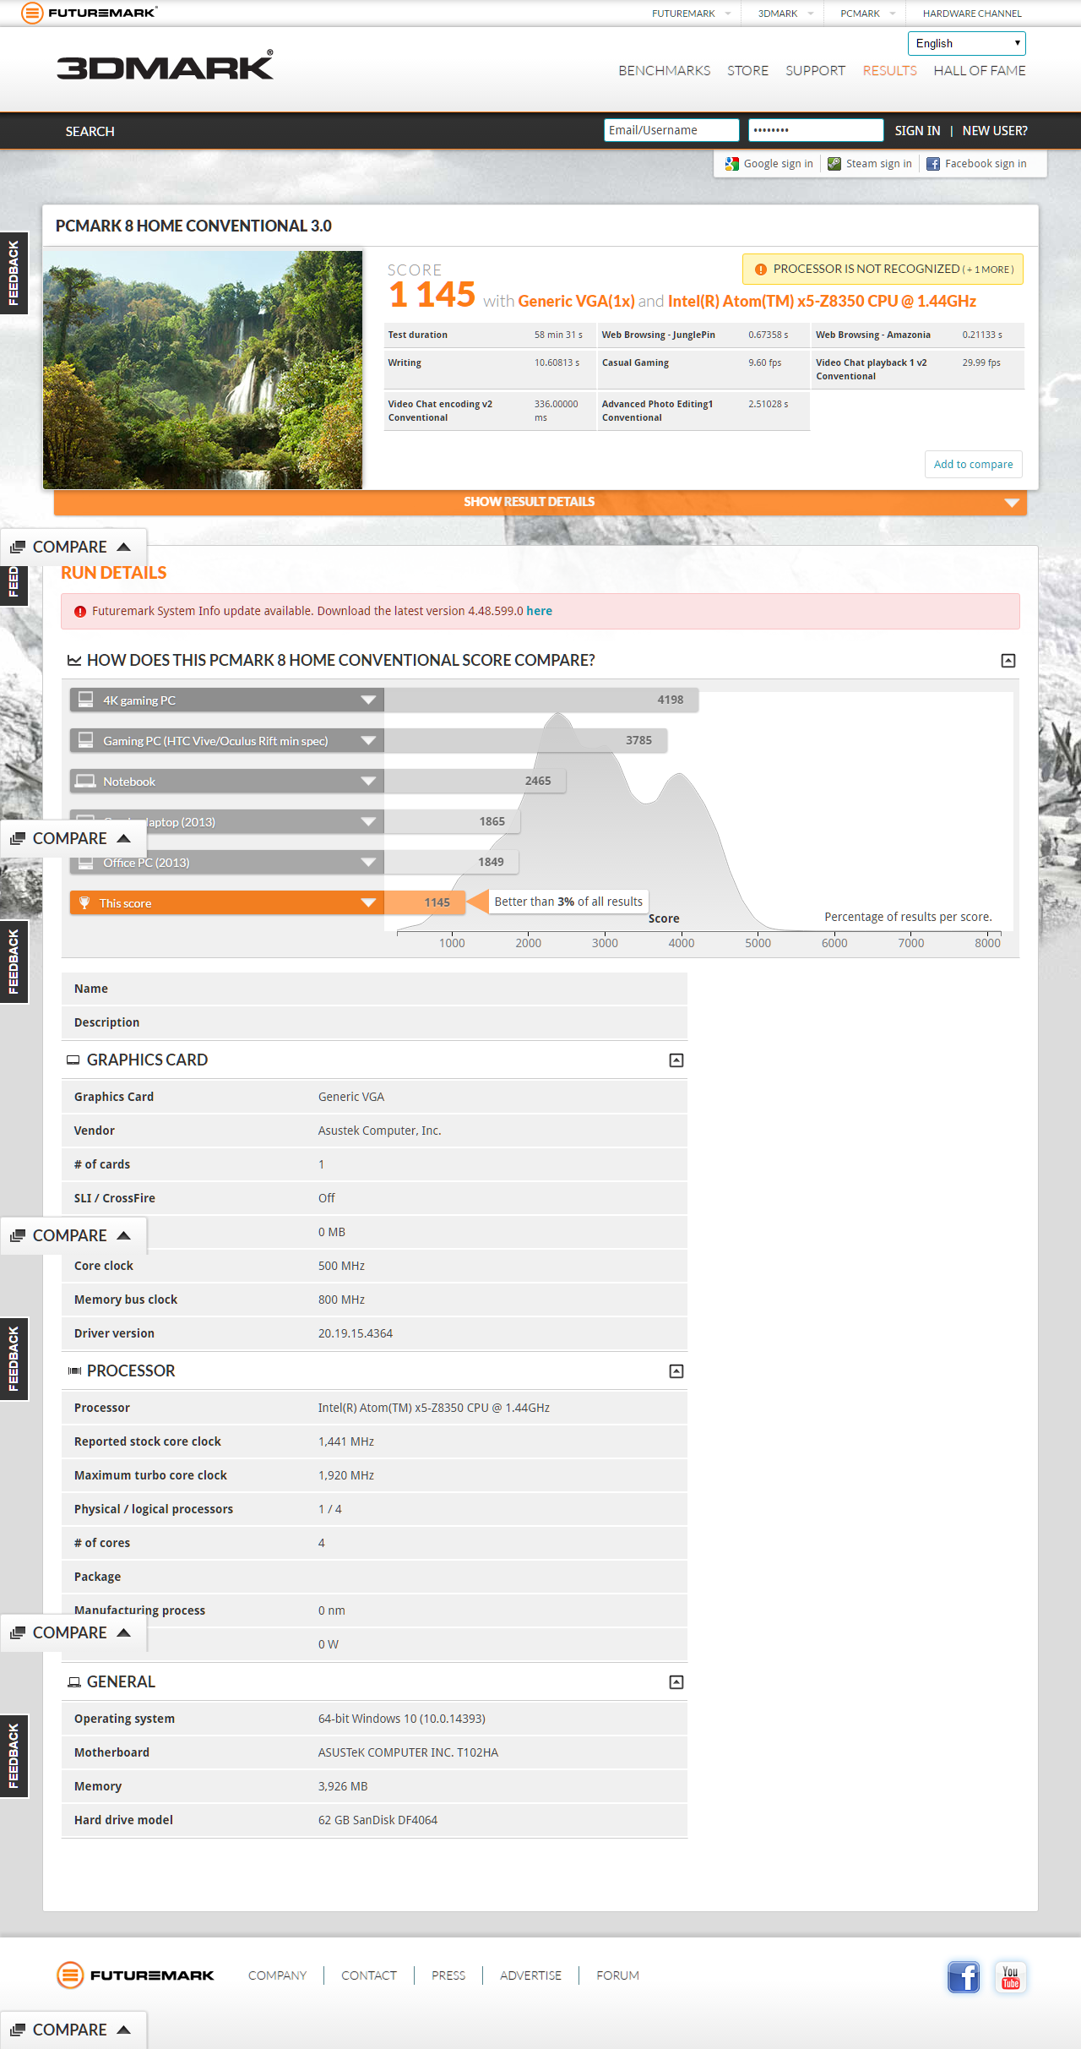This screenshot has height=2049, width=1081.
Task: Click the Futuremark logo in the footer
Action: [x=135, y=1975]
